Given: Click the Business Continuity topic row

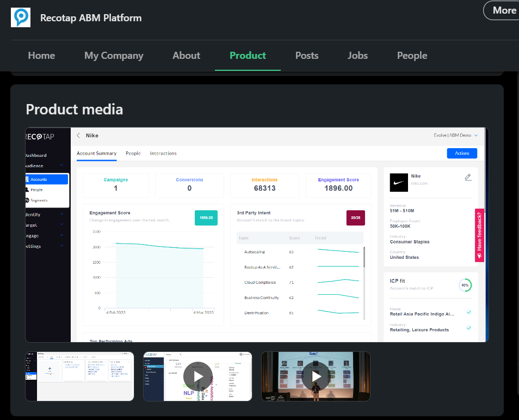Looking at the screenshot, I should pyautogui.click(x=300, y=297).
